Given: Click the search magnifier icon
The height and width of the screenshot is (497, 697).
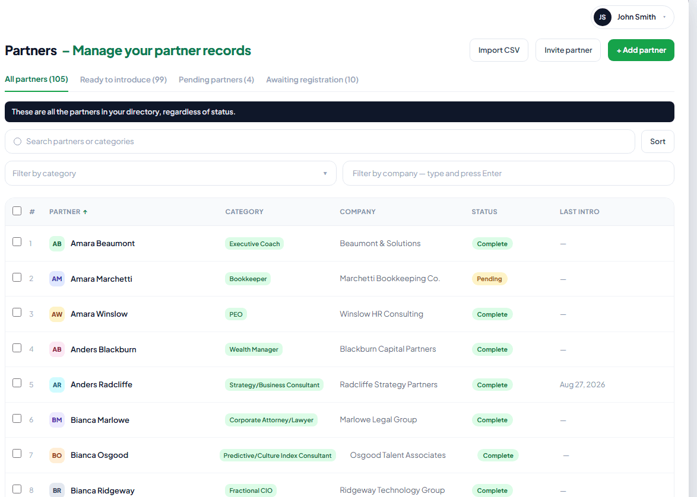Looking at the screenshot, I should click(17, 142).
